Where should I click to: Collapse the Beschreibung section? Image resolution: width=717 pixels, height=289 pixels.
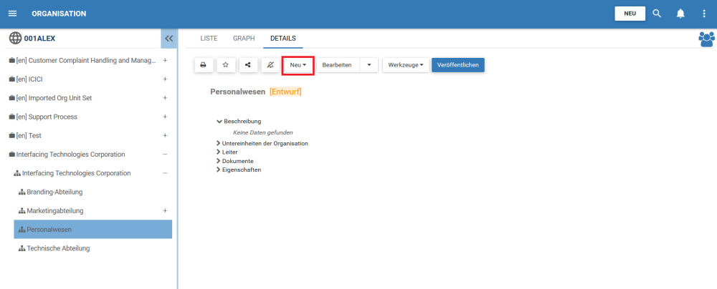219,122
